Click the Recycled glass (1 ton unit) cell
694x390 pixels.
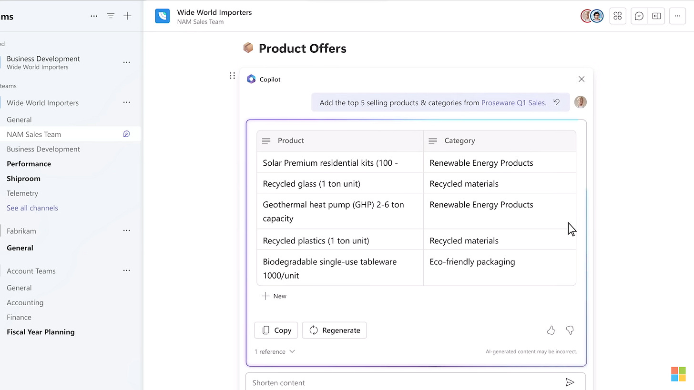[340, 184]
